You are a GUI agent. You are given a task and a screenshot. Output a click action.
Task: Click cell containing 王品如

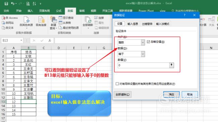pyautogui.click(x=29, y=60)
